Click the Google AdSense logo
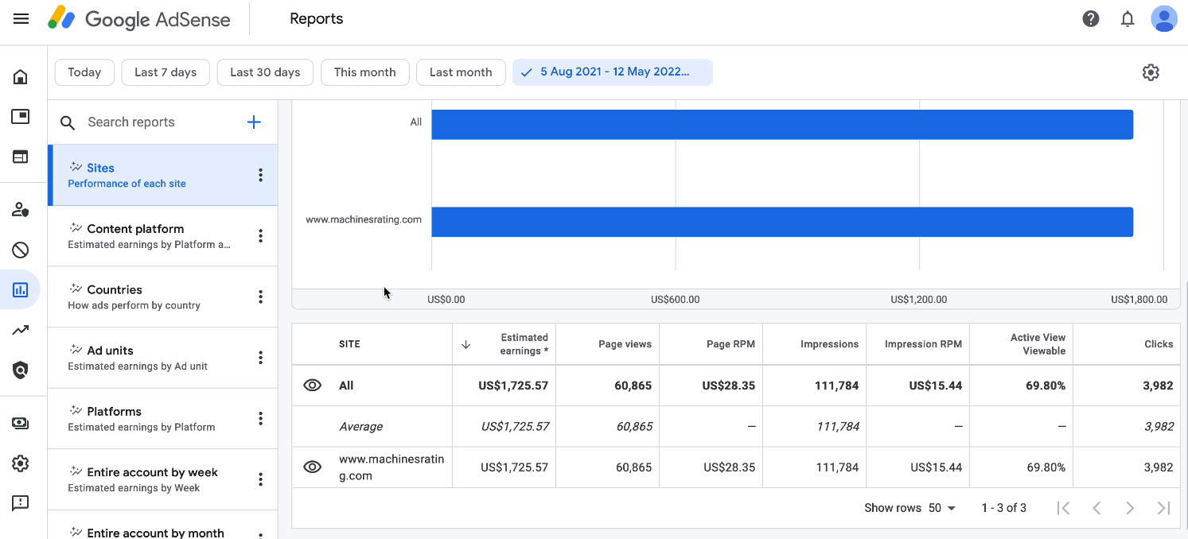 click(139, 18)
